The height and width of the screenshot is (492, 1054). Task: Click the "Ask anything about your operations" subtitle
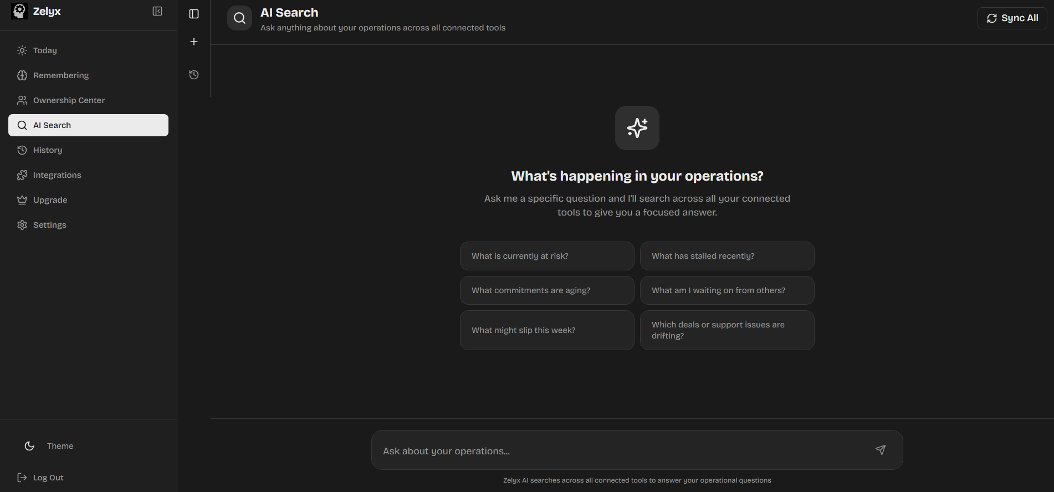coord(383,28)
